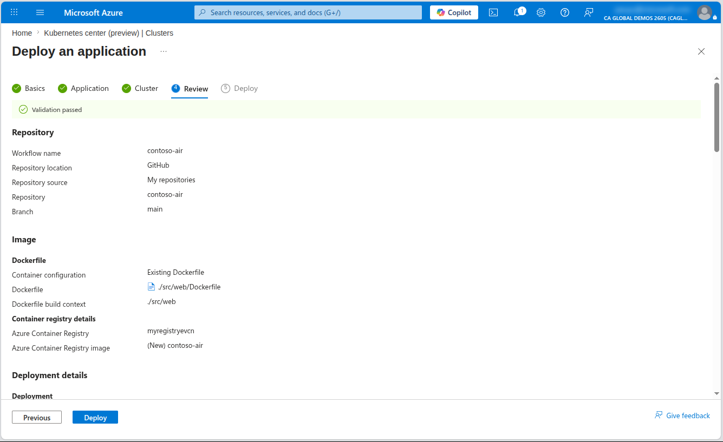Open Cloud Shell from the top bar

pos(493,12)
